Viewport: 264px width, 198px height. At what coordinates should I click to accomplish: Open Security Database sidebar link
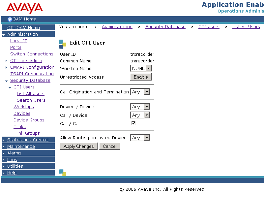[x=30, y=81]
